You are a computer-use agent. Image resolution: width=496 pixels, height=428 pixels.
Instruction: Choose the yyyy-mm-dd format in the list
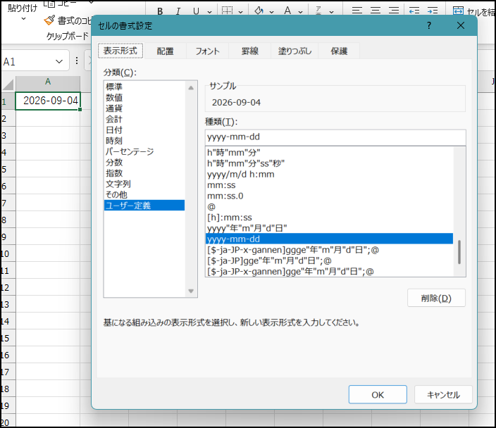coord(329,239)
